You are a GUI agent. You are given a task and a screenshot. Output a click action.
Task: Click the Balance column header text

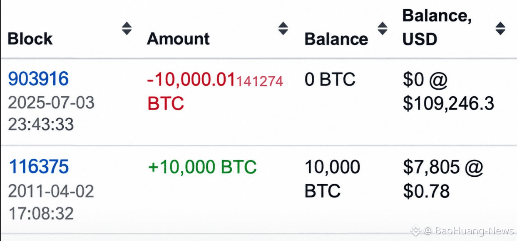pos(336,39)
